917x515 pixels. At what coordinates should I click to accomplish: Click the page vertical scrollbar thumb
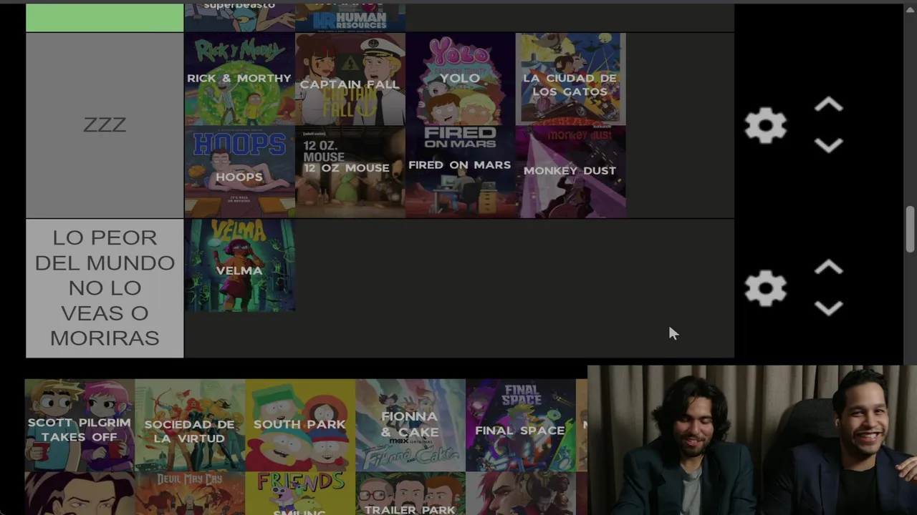[x=910, y=229]
